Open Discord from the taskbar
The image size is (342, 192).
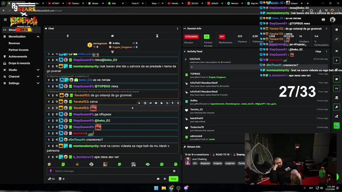(186, 188)
